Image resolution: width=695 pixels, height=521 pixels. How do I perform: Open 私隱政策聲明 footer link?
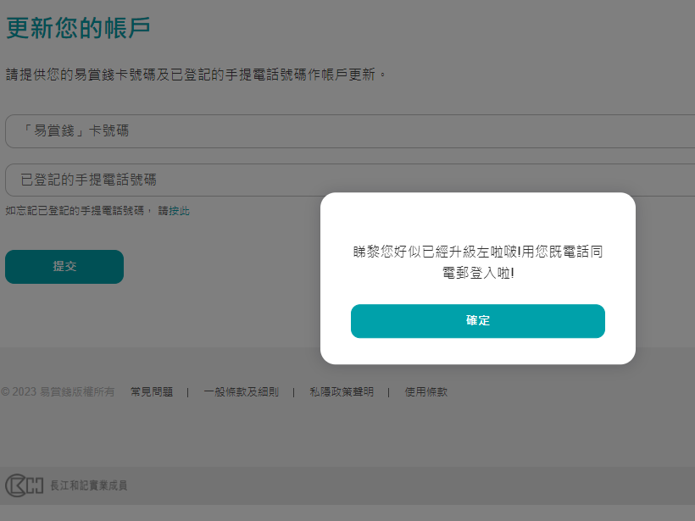[342, 392]
